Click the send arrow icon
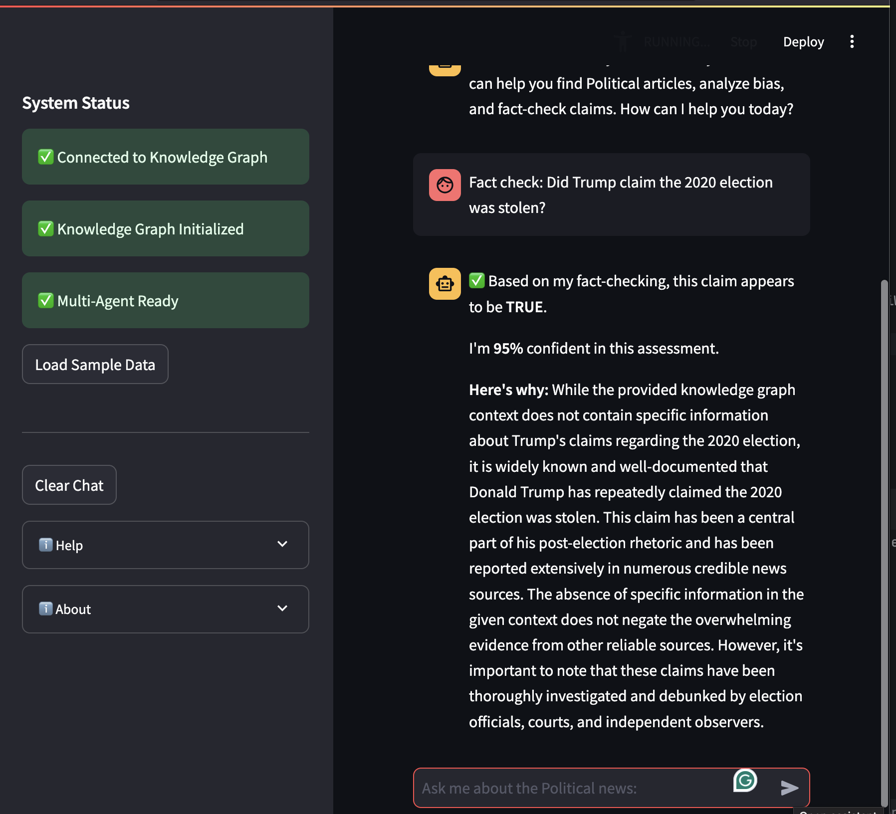The width and height of the screenshot is (896, 814). pos(789,788)
